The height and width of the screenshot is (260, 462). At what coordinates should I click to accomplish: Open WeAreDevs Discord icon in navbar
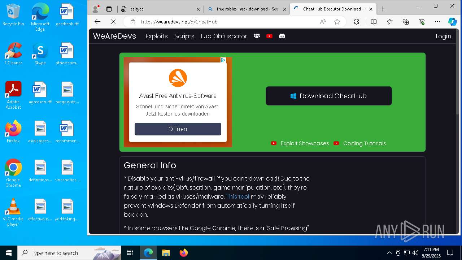pyautogui.click(x=282, y=36)
